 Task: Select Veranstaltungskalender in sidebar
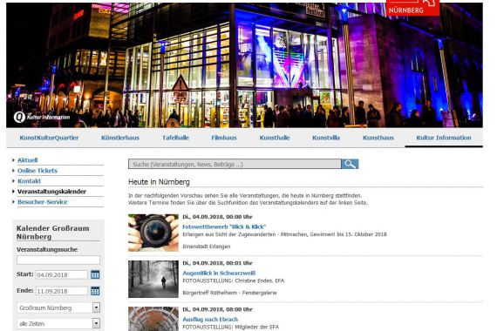pos(51,192)
